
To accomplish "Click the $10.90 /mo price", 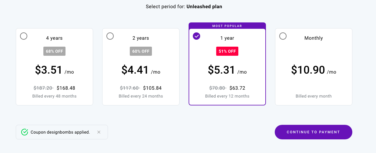I will pyautogui.click(x=314, y=70).
